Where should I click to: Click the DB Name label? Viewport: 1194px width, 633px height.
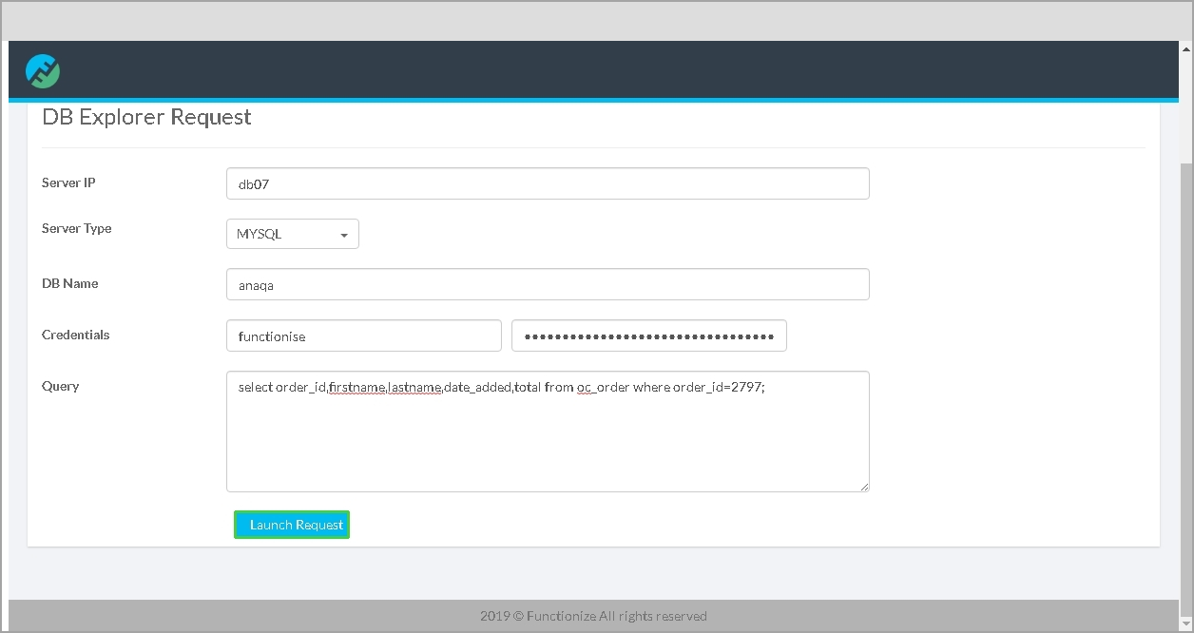(x=69, y=283)
